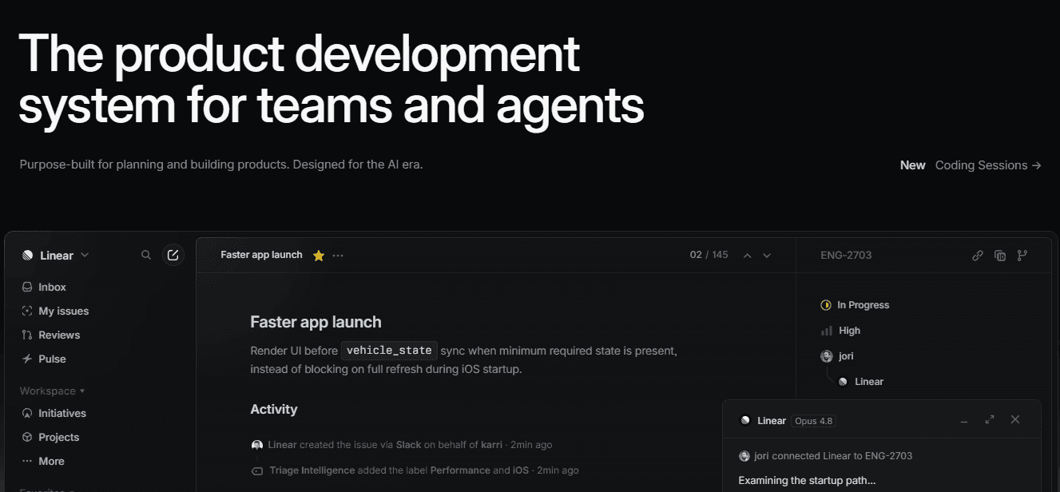Open the In Progress status dropdown
Screen dimensions: 1060x492
click(x=855, y=305)
